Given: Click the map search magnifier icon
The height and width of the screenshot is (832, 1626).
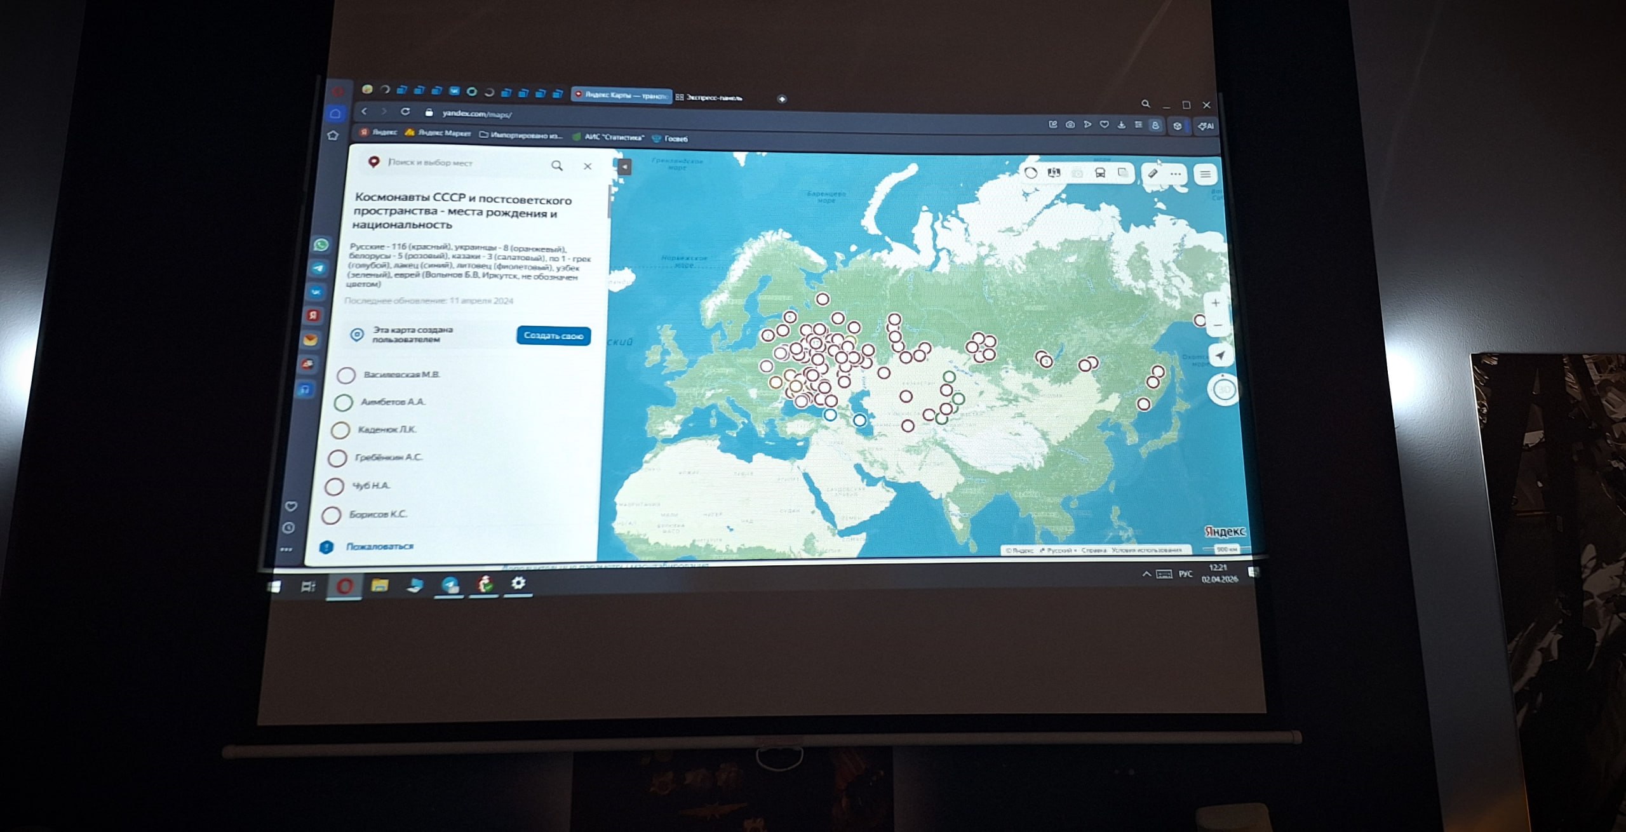Looking at the screenshot, I should tap(557, 166).
